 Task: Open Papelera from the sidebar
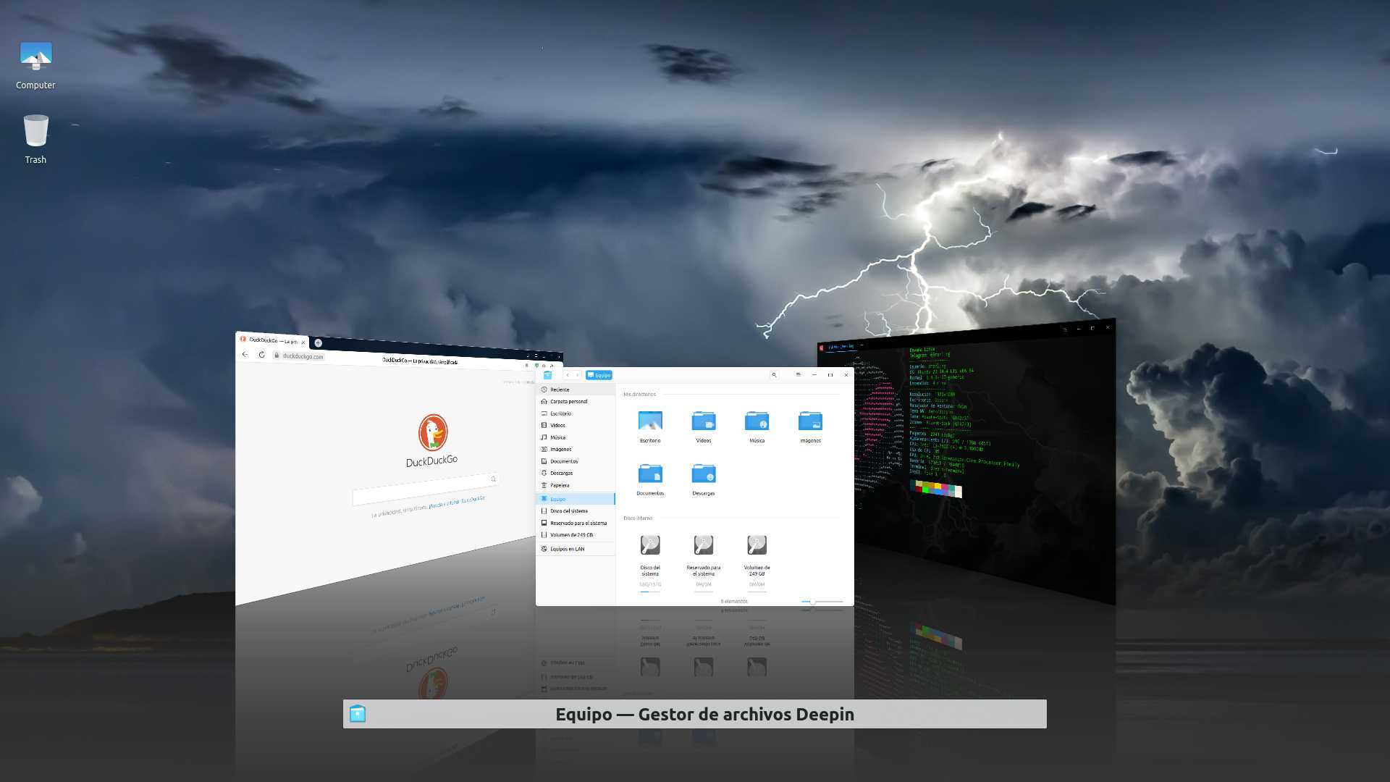coord(560,485)
